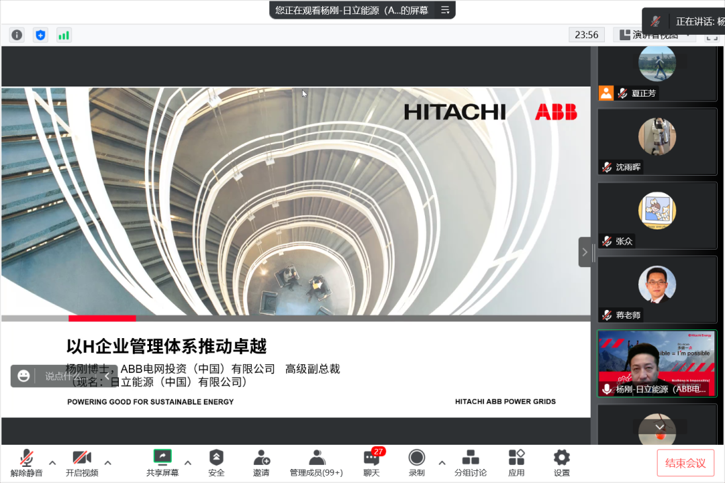The width and height of the screenshot is (725, 483).
Task: Click POWERING GOOD FOR SUSTAINABLE ENERGY text
Action: (x=150, y=402)
